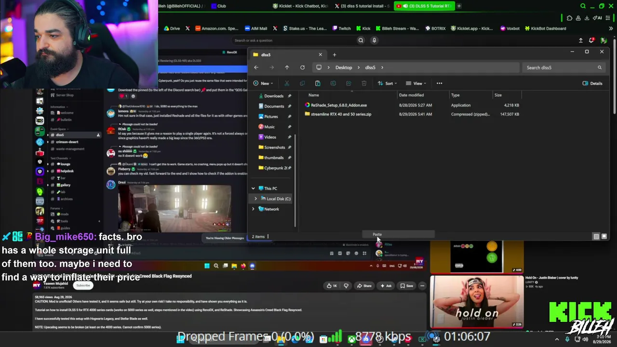This screenshot has width=617, height=347.
Task: Open the View dropdown in Explorer
Action: (x=416, y=83)
